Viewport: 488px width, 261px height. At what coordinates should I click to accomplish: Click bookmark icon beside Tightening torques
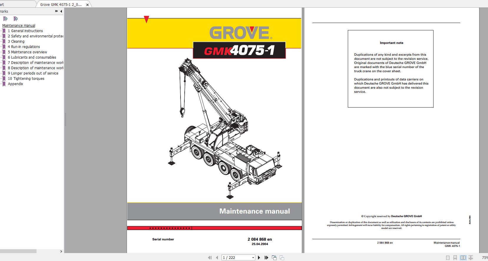(x=4, y=79)
